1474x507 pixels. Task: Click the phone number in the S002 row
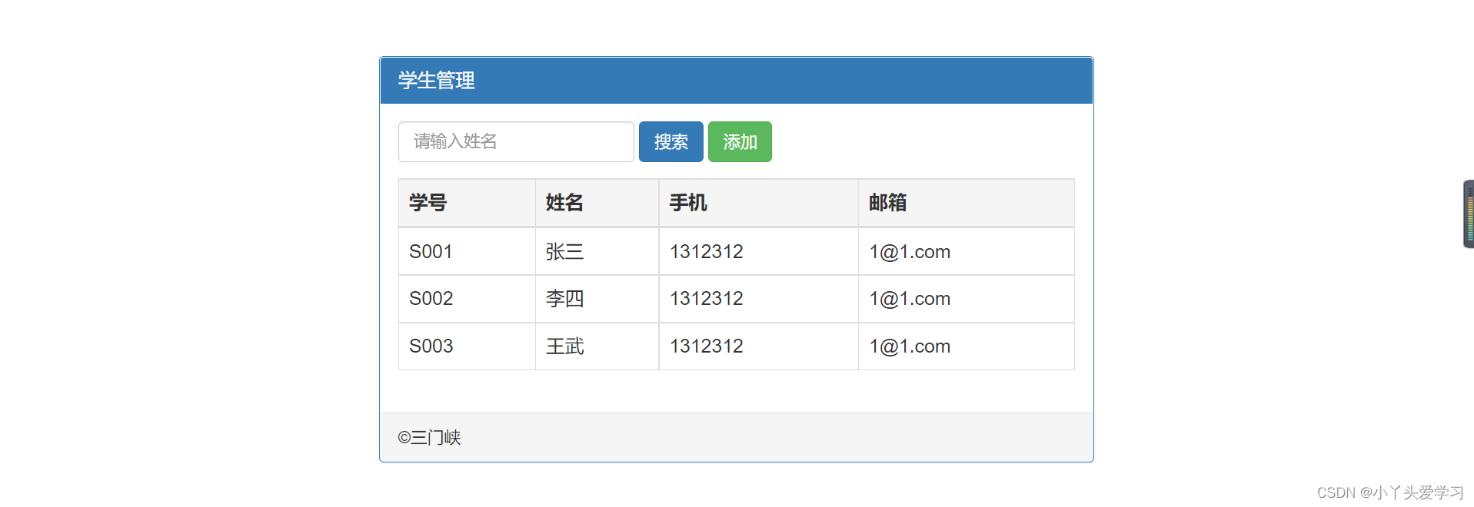pos(707,299)
